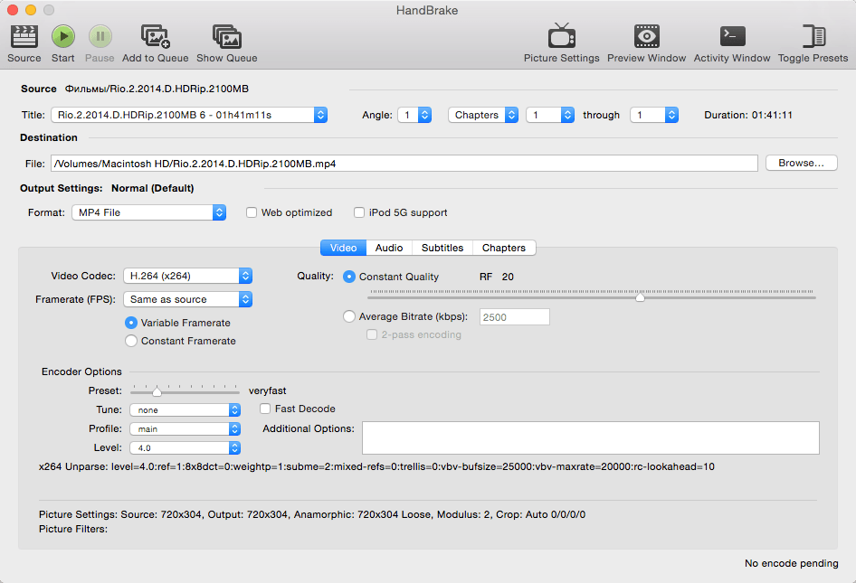
Task: Click the Average Bitrate 2500 field
Action: click(514, 317)
